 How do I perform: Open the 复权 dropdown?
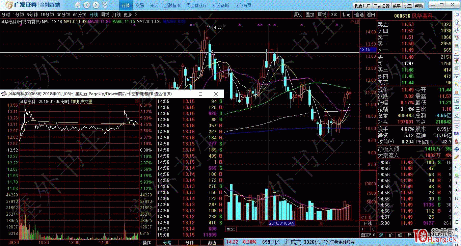click(x=298, y=15)
